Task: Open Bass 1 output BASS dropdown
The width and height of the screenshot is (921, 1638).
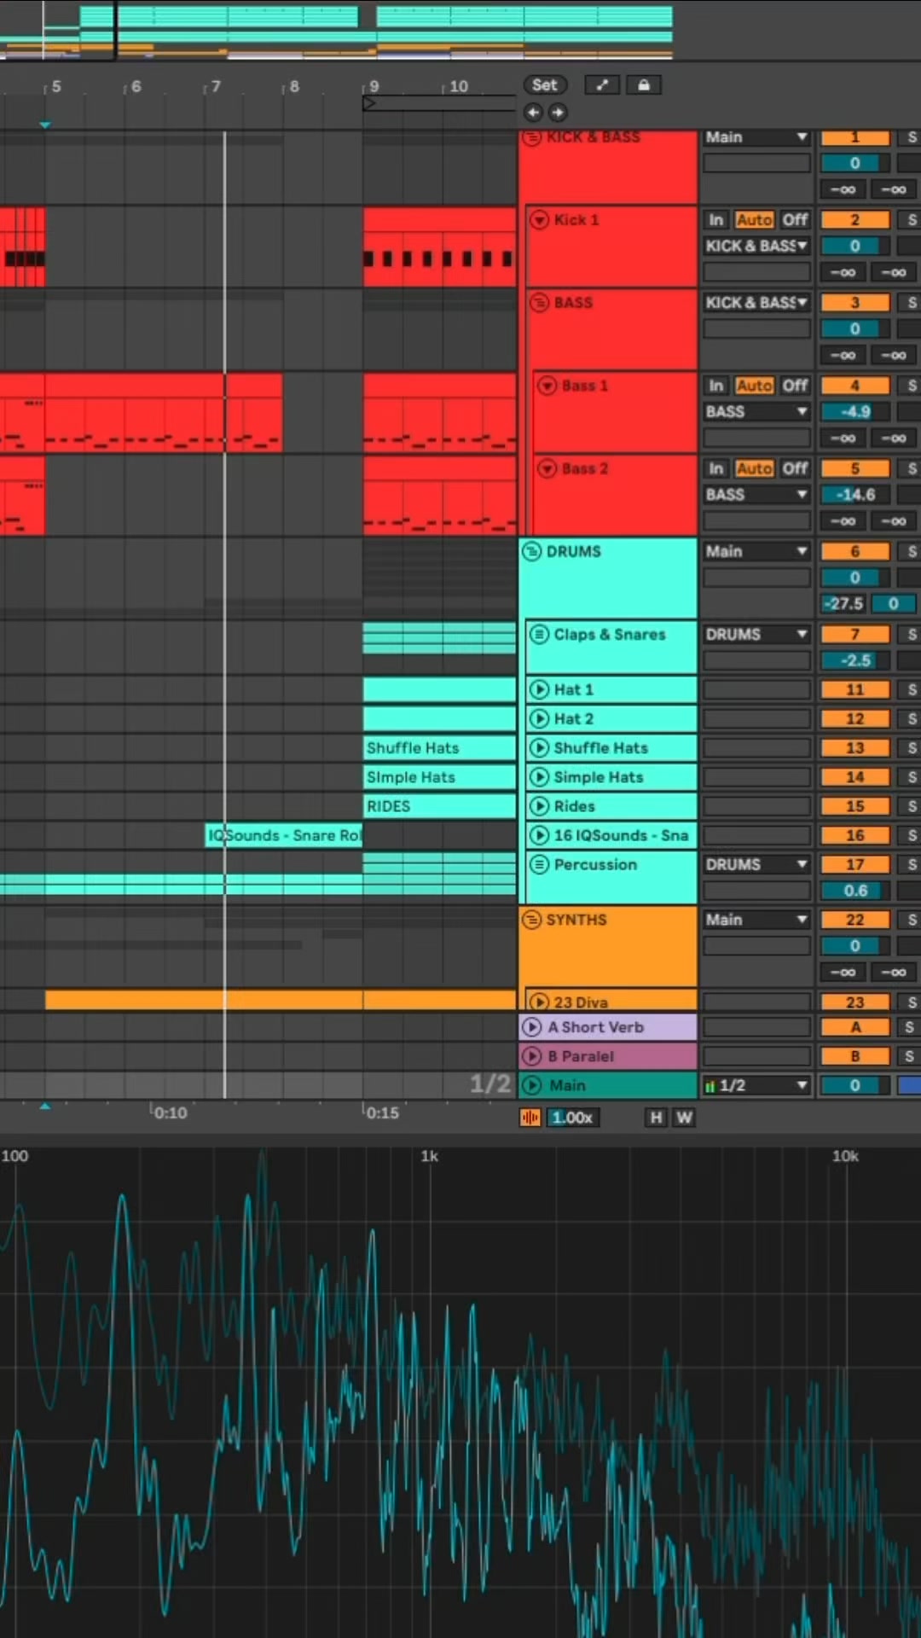Action: click(x=756, y=411)
